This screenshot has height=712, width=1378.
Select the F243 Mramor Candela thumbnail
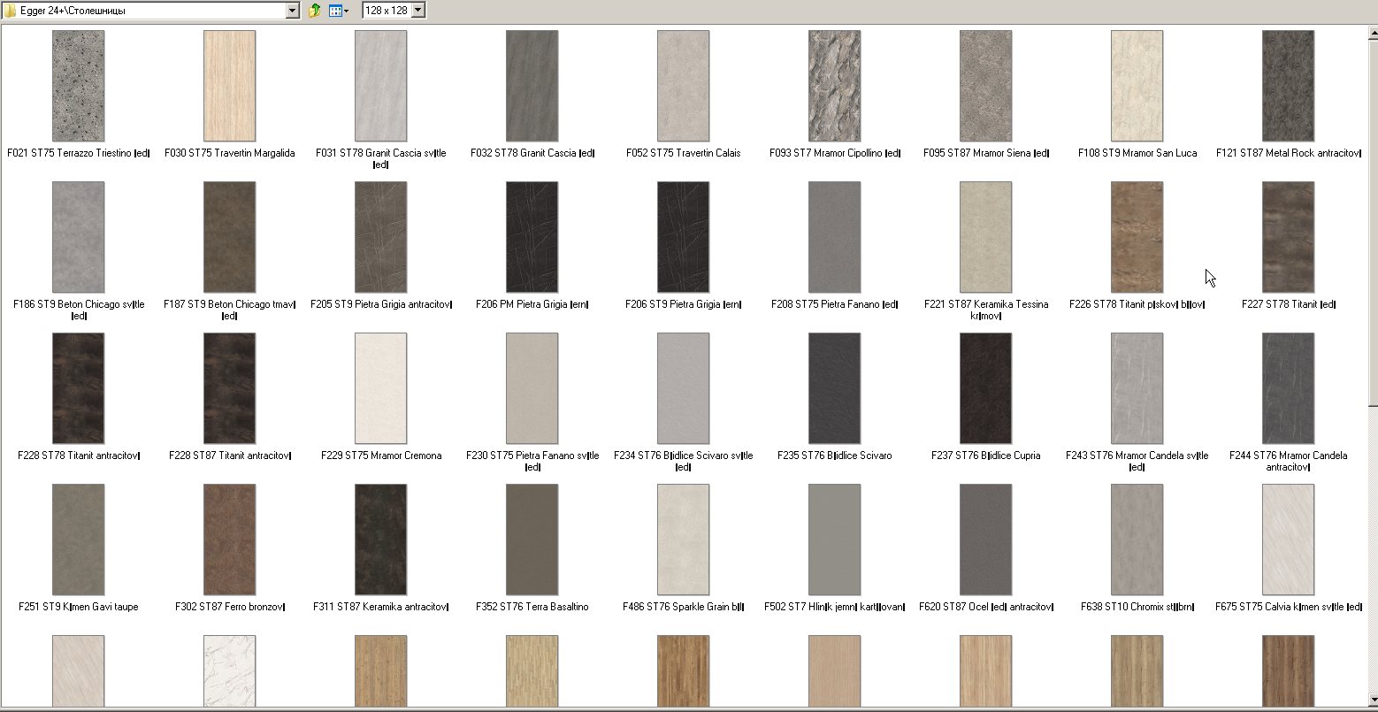click(x=1137, y=388)
